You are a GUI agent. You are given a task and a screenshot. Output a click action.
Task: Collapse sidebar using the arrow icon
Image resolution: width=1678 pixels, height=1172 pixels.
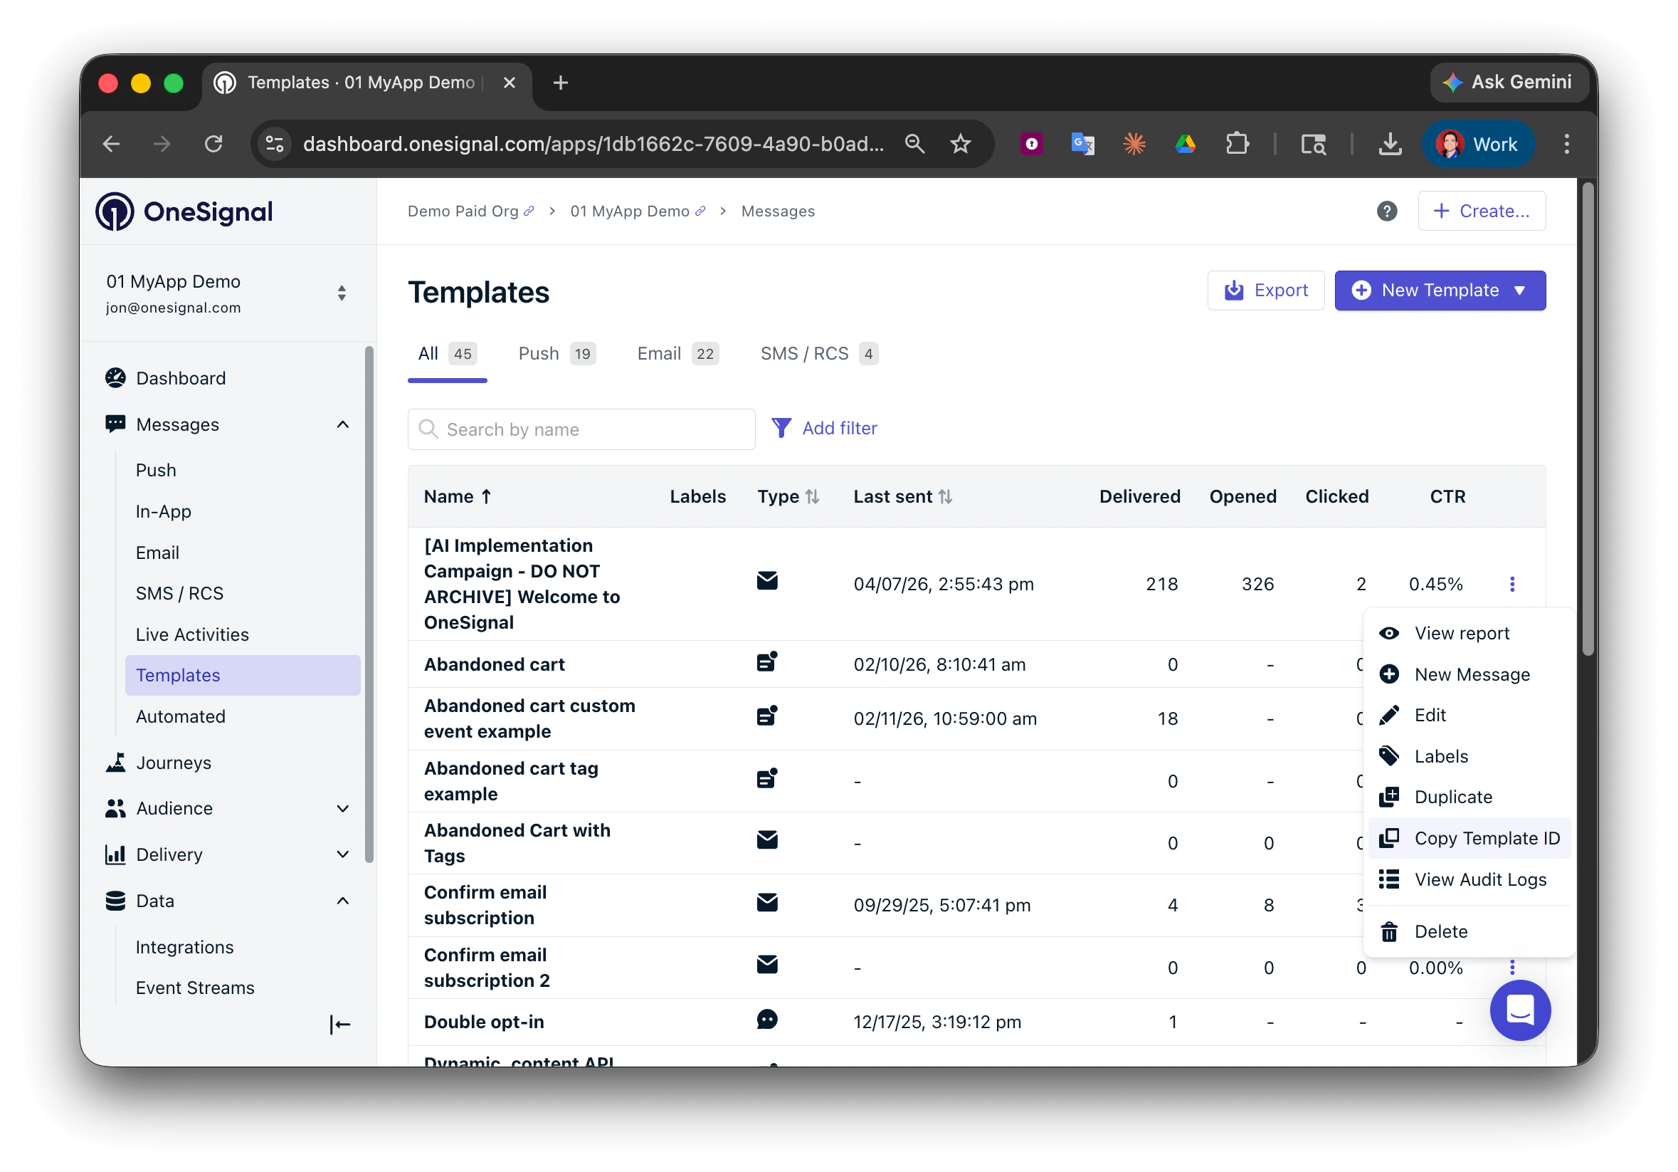(340, 1025)
